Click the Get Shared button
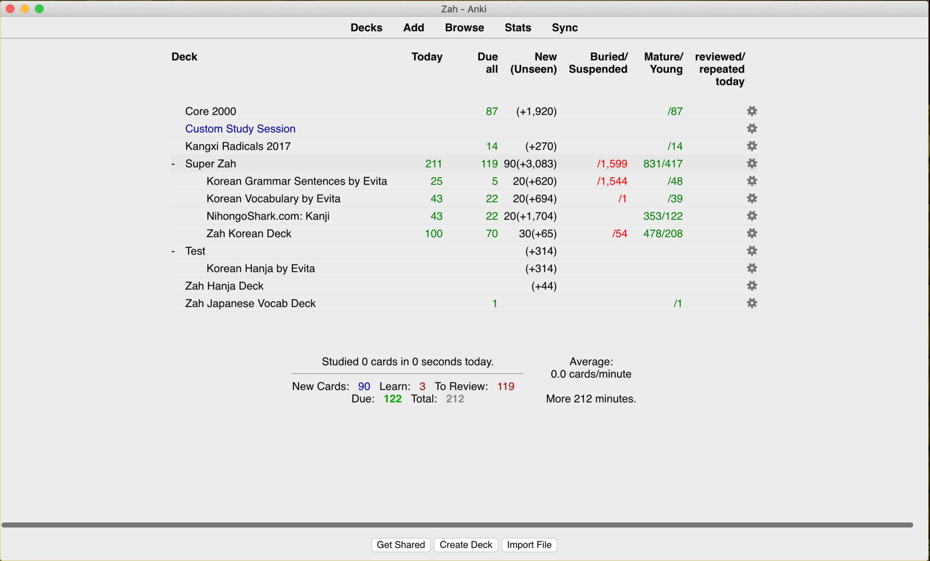 click(x=401, y=545)
